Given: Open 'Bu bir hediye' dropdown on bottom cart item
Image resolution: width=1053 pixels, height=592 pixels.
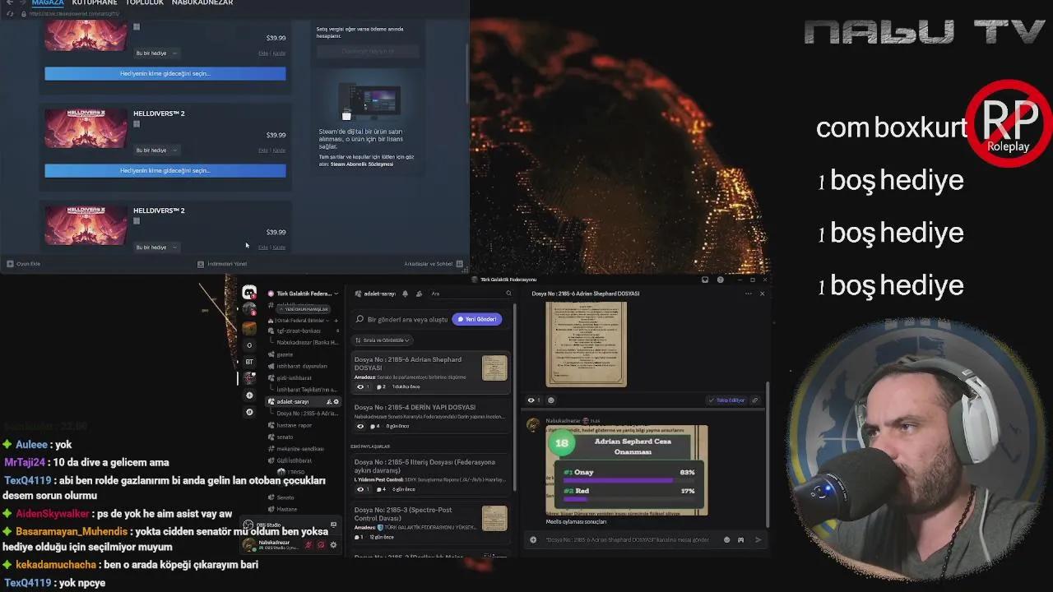Looking at the screenshot, I should [156, 247].
